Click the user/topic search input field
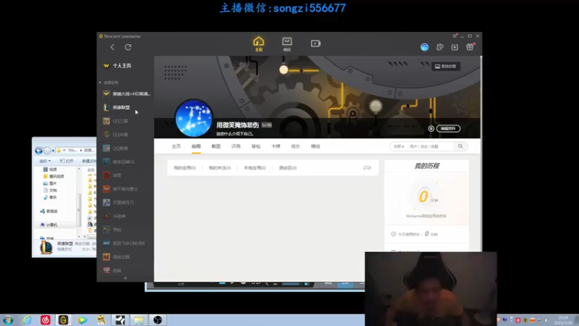 [x=430, y=146]
